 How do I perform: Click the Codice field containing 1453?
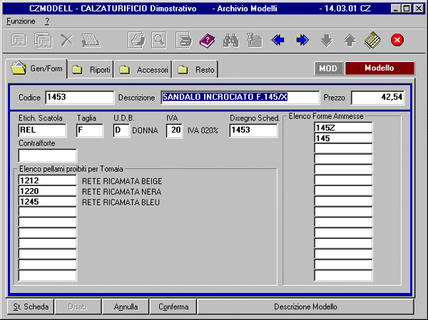tap(80, 98)
